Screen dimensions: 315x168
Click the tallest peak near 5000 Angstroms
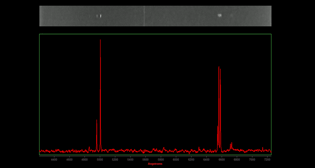point(100,40)
